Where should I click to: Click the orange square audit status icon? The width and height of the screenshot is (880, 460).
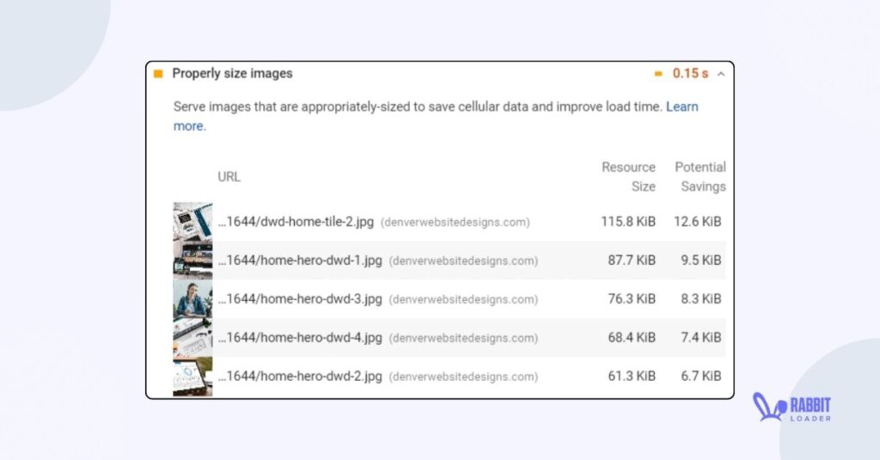158,74
